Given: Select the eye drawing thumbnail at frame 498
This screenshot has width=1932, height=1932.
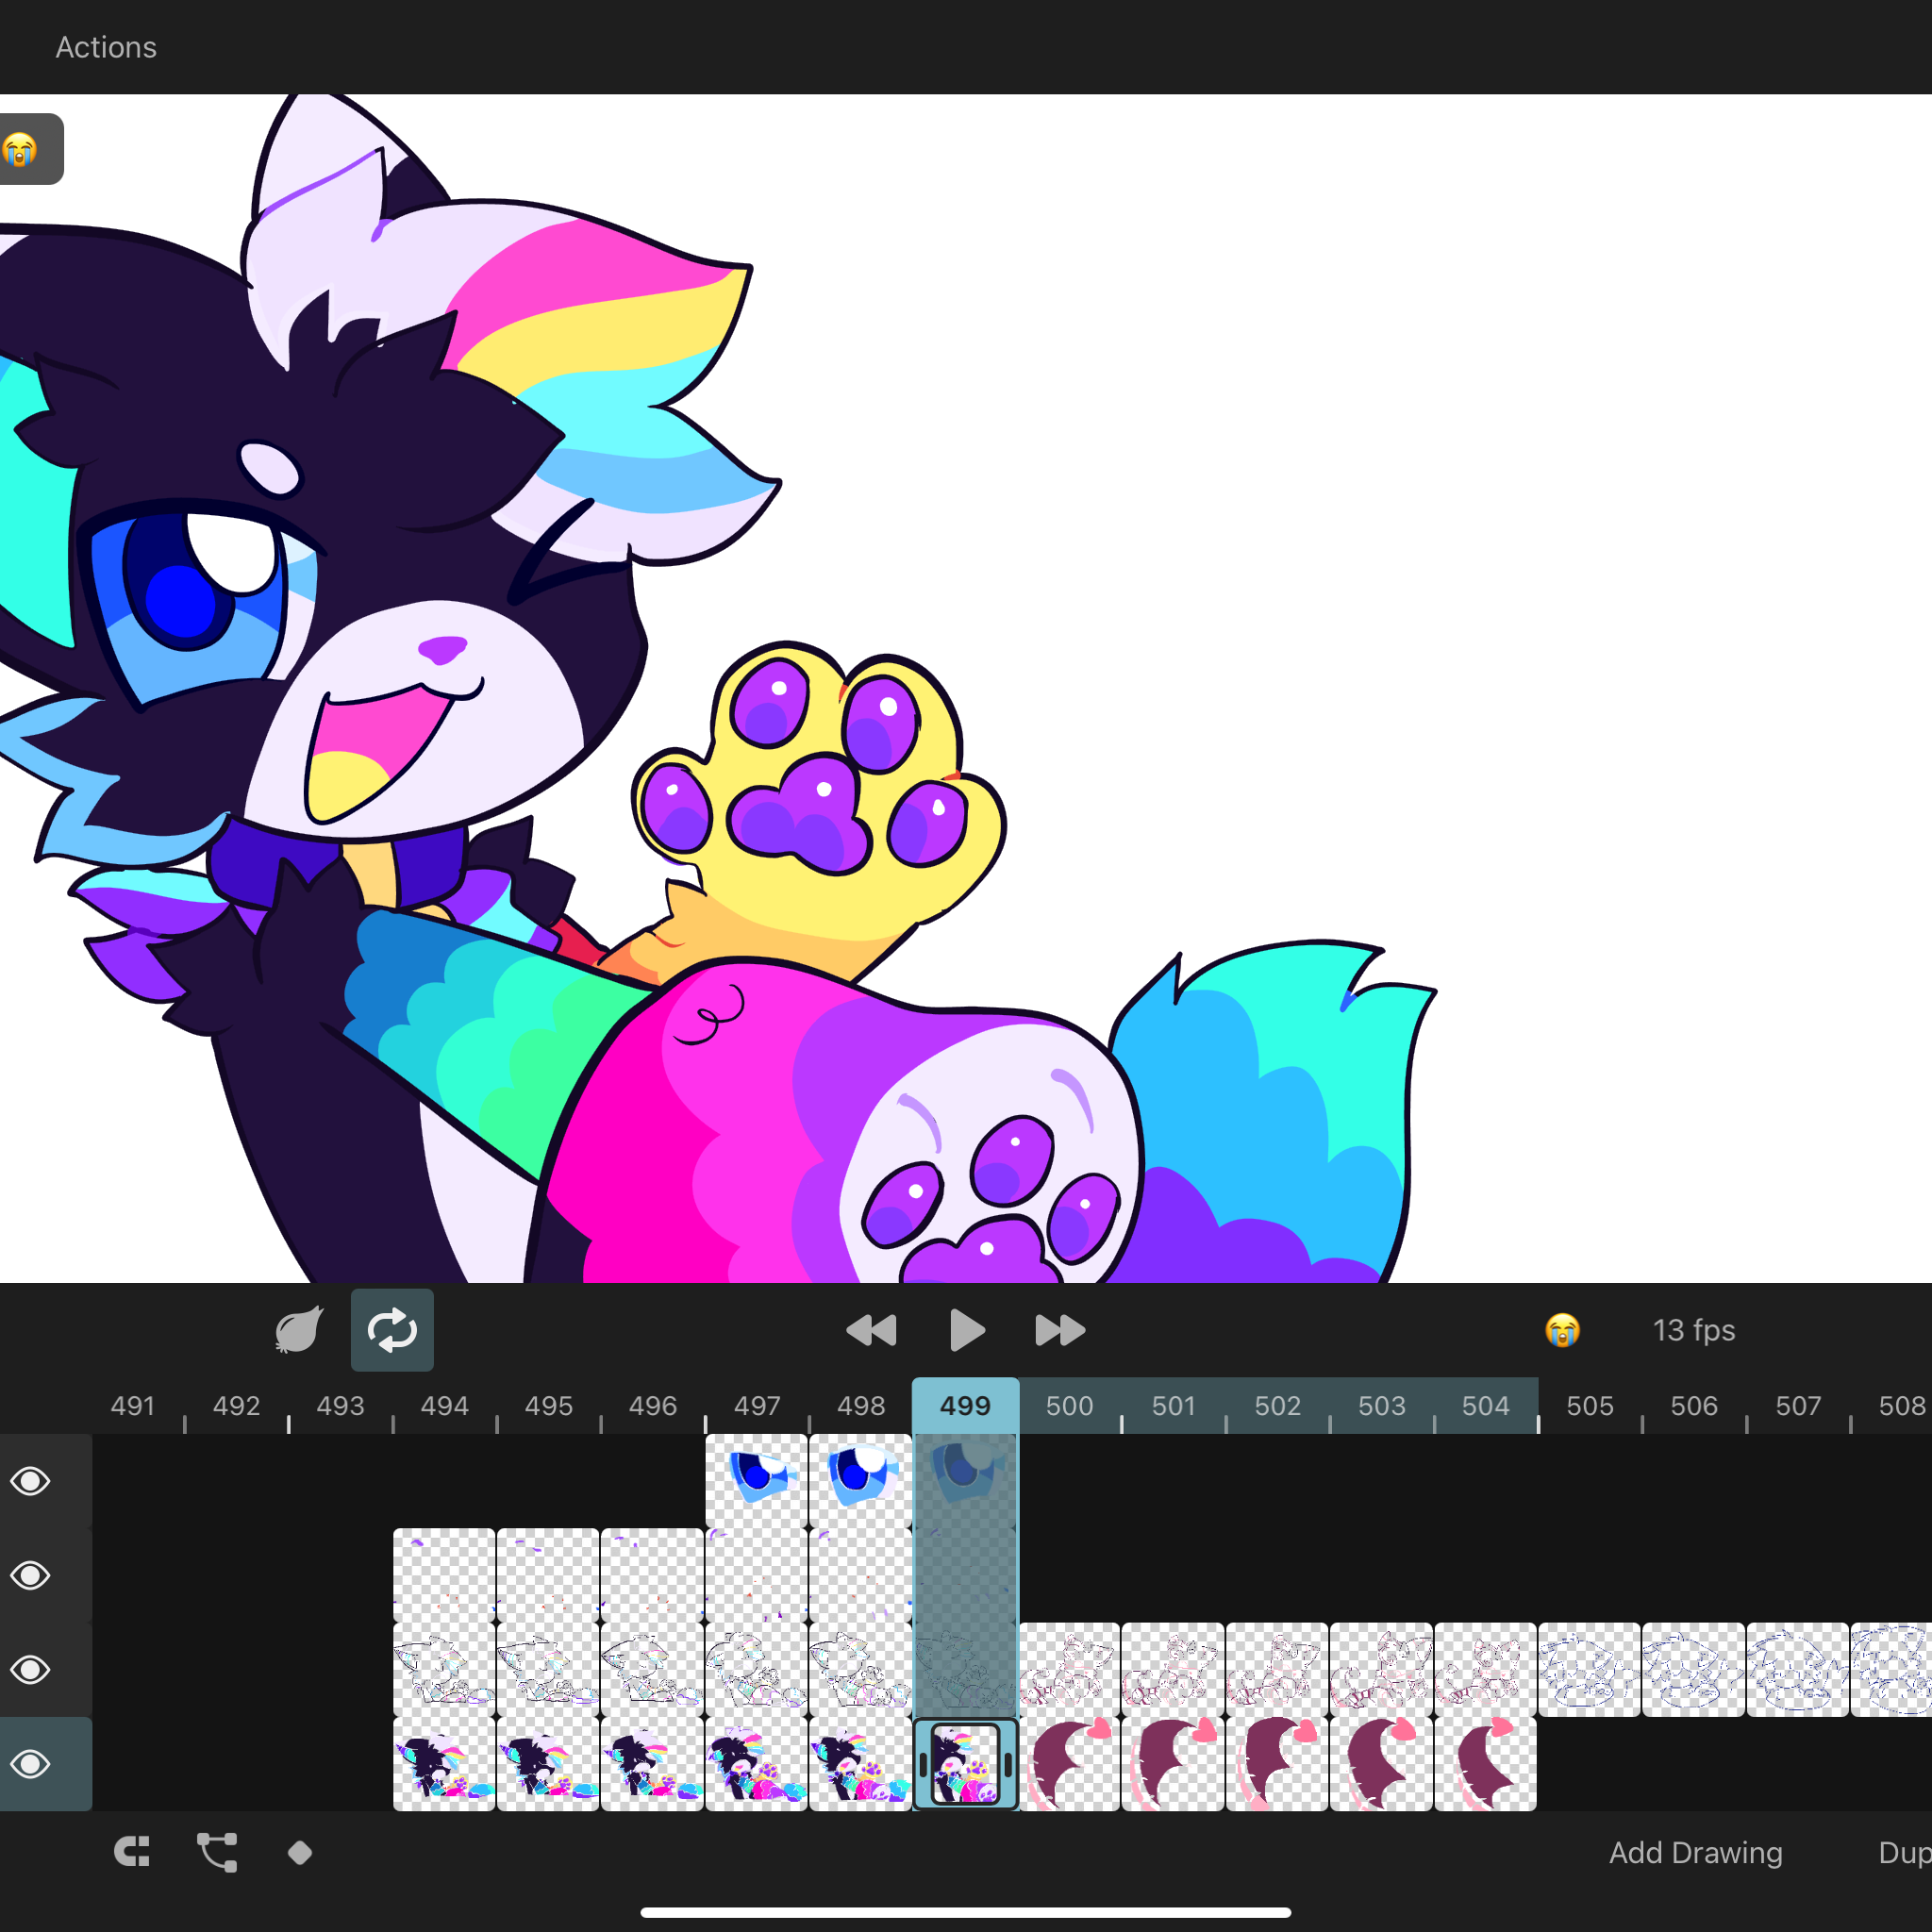Looking at the screenshot, I should [x=860, y=1481].
